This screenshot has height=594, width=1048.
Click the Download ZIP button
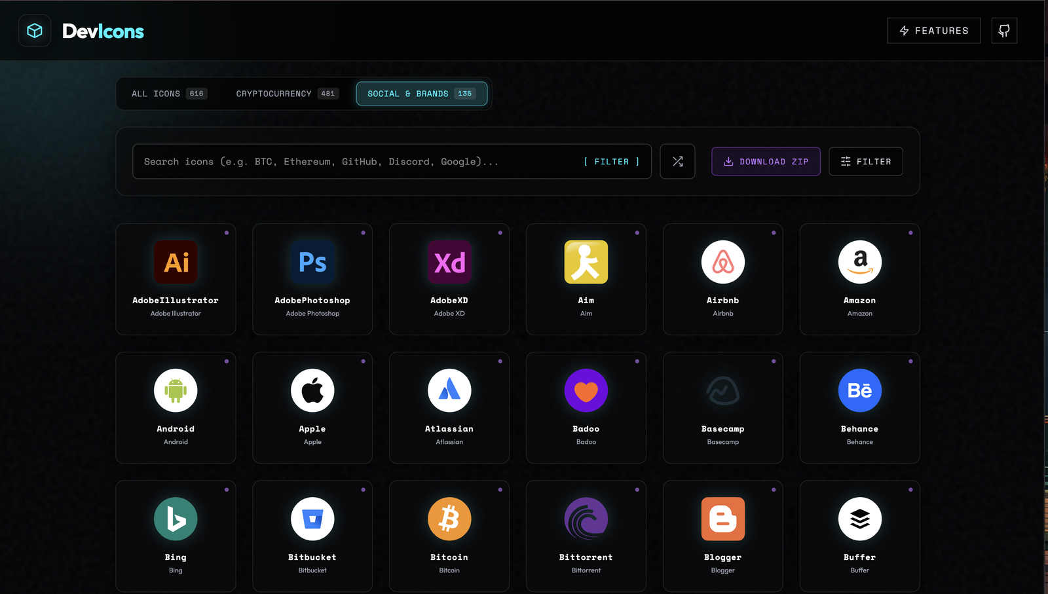766,161
